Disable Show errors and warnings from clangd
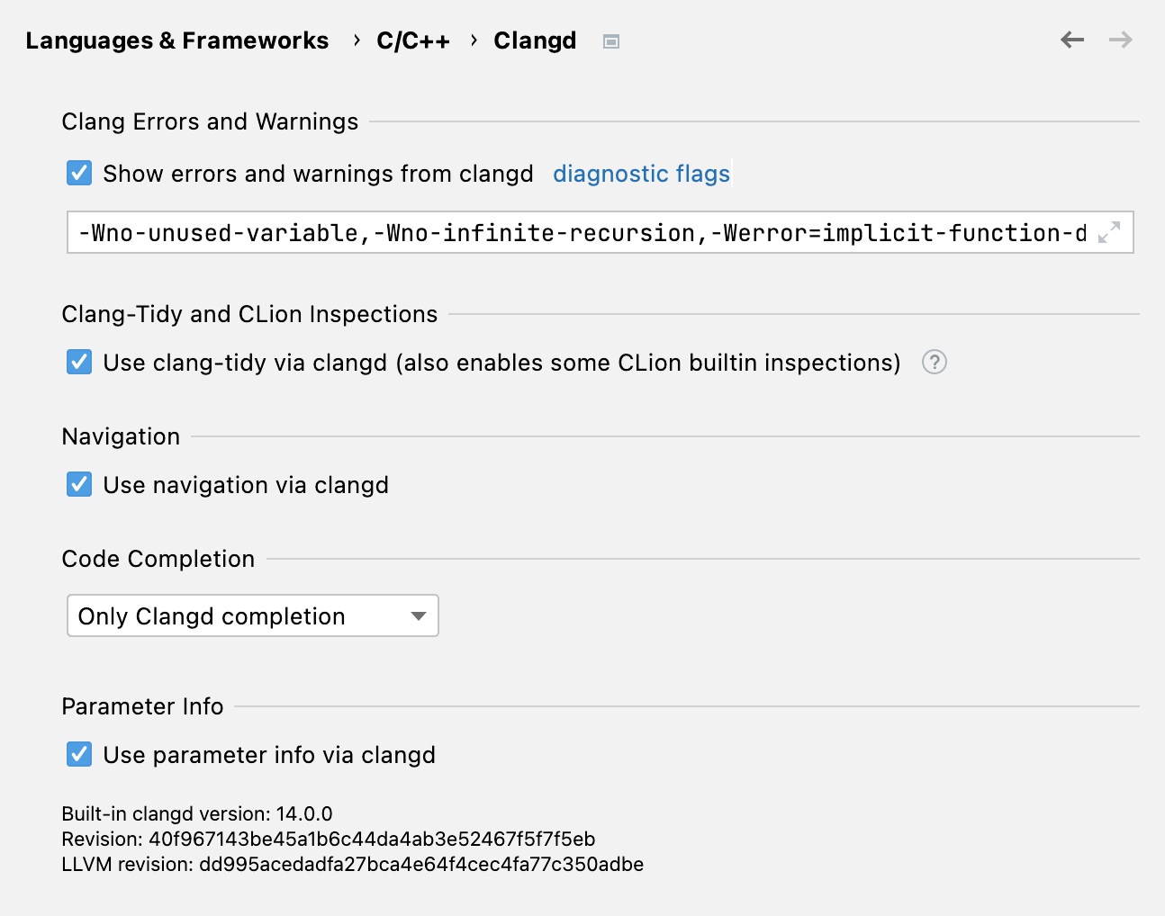 click(79, 173)
